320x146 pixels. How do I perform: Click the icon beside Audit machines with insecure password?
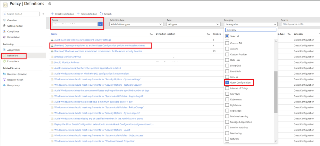point(52,40)
